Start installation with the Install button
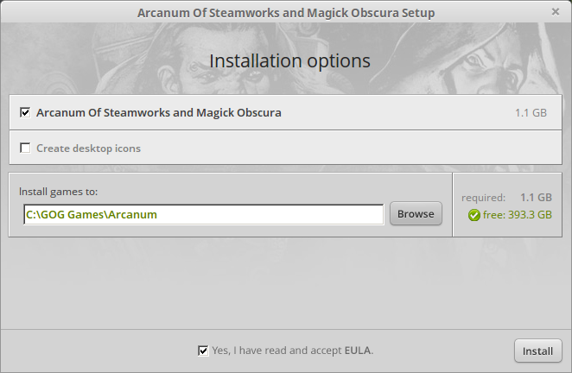This screenshot has height=373, width=572. coord(538,351)
